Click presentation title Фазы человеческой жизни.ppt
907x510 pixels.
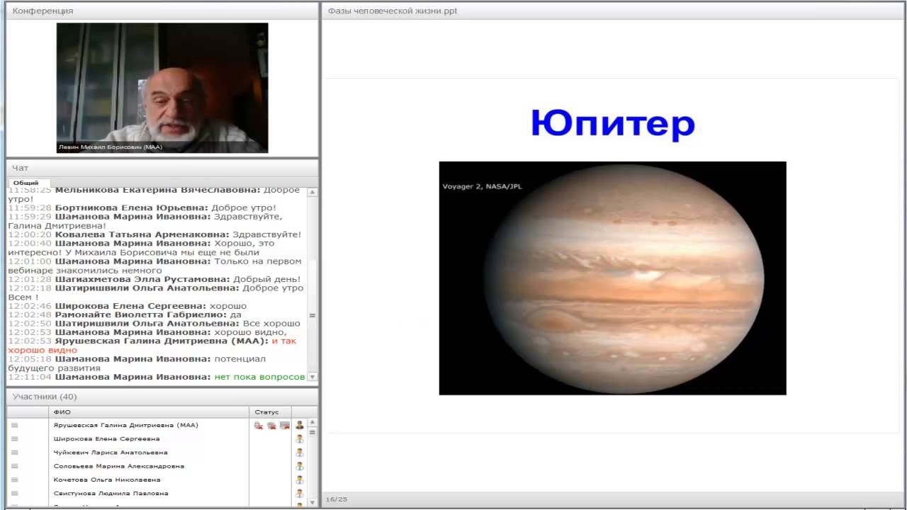click(x=392, y=11)
